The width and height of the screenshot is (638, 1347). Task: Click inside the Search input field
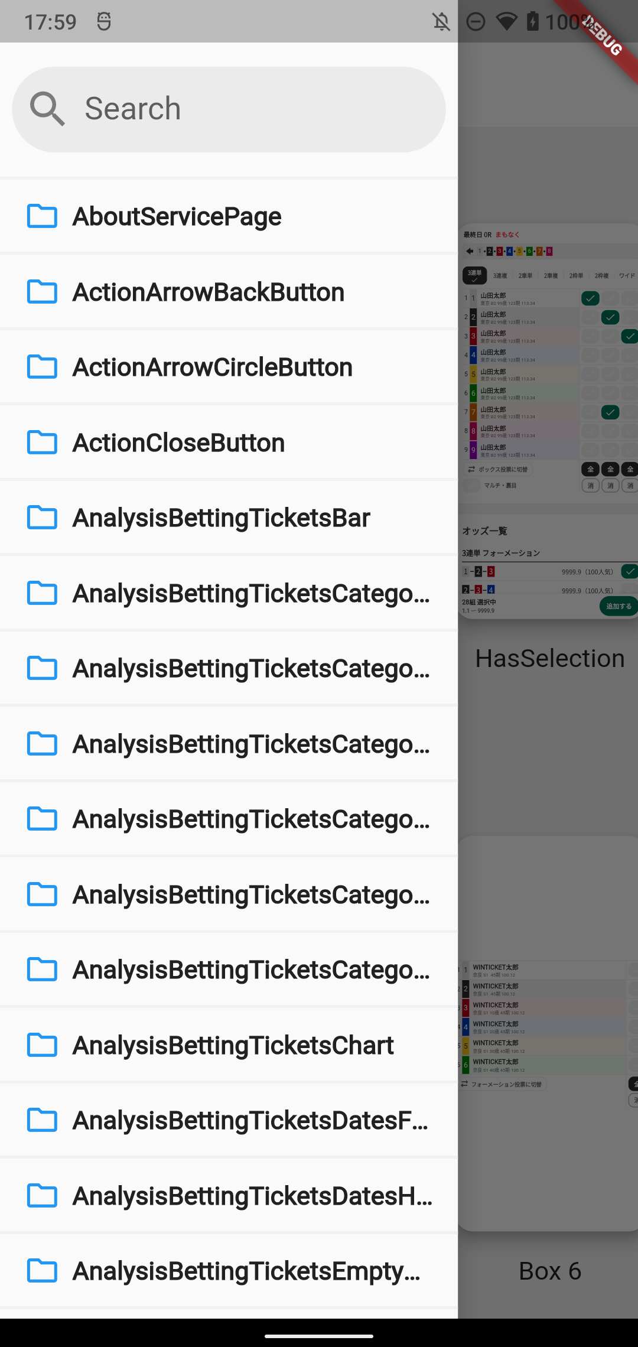pyautogui.click(x=229, y=109)
